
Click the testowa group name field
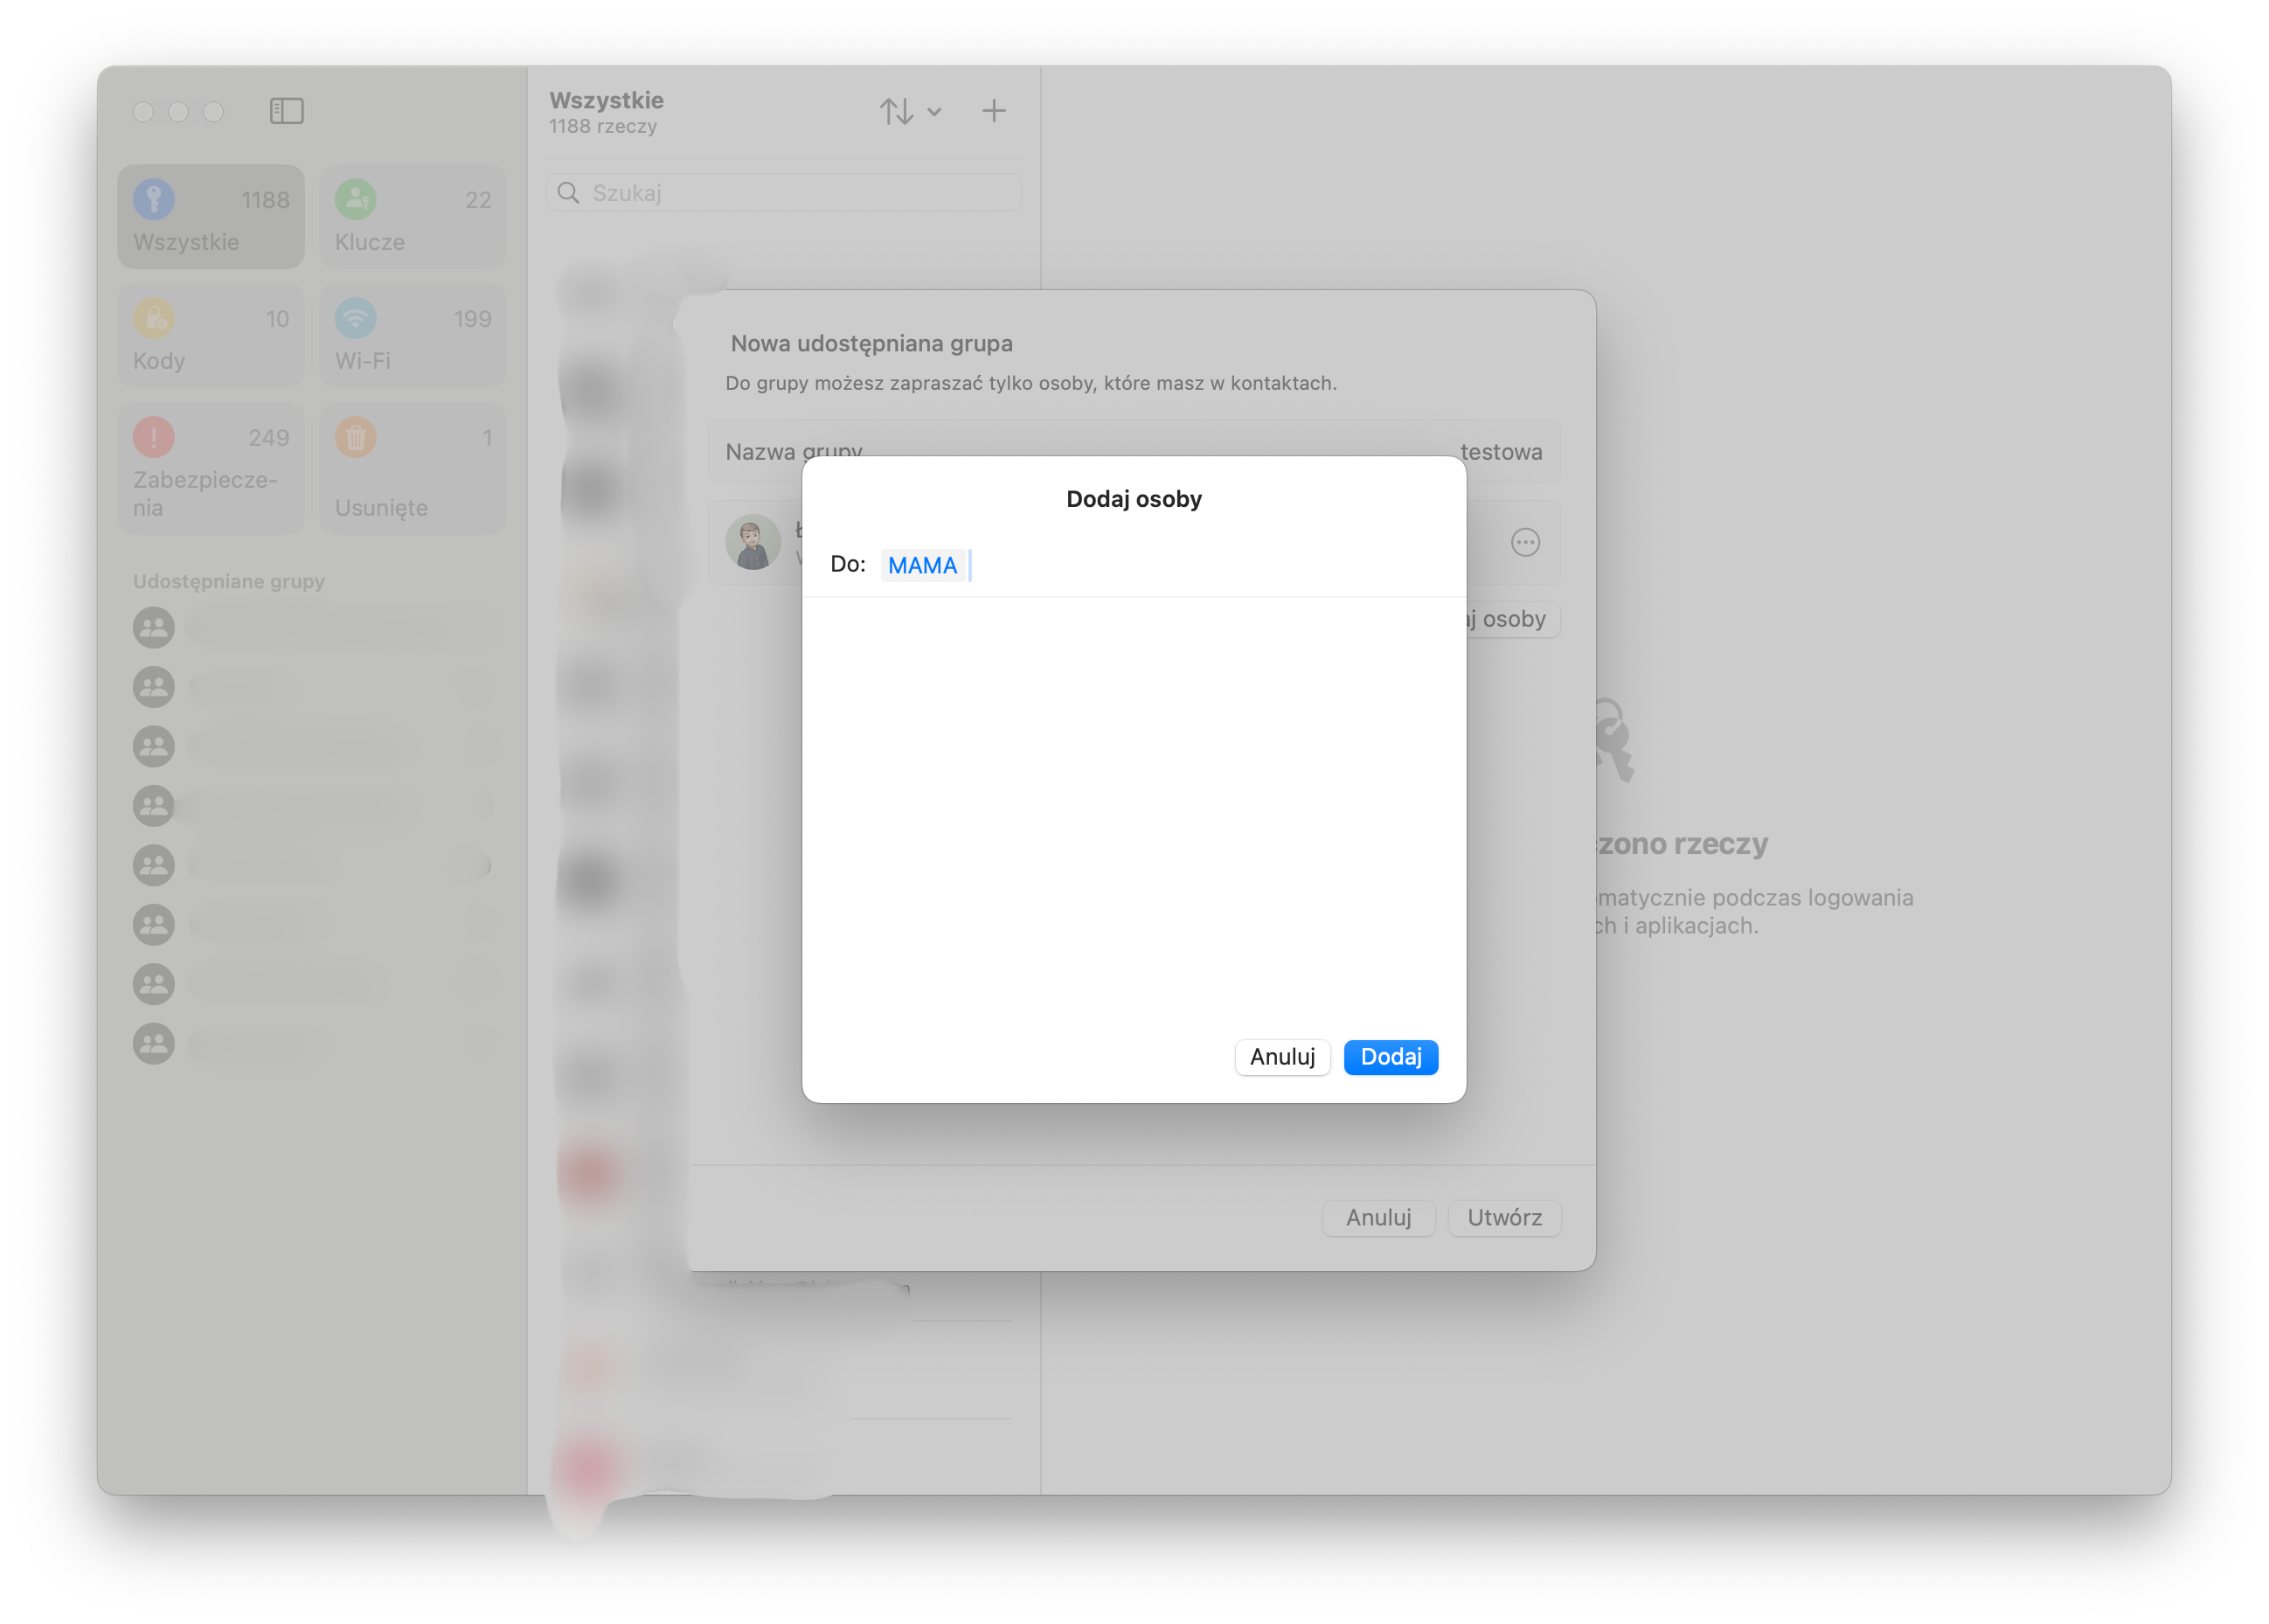(1499, 452)
